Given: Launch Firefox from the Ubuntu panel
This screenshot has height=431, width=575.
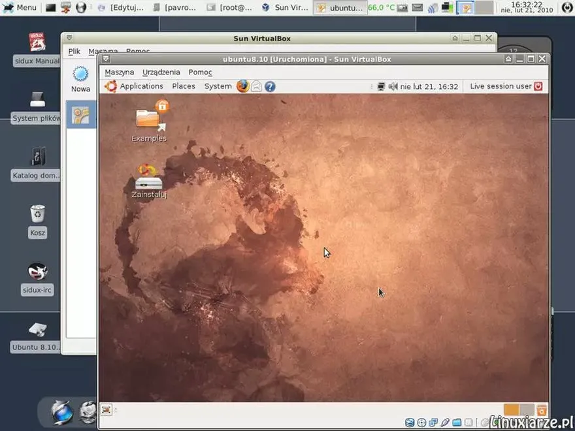Looking at the screenshot, I should pyautogui.click(x=243, y=86).
